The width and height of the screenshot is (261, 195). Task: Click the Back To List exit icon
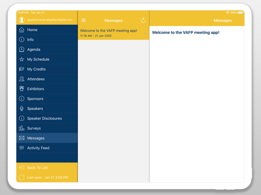[22, 168]
